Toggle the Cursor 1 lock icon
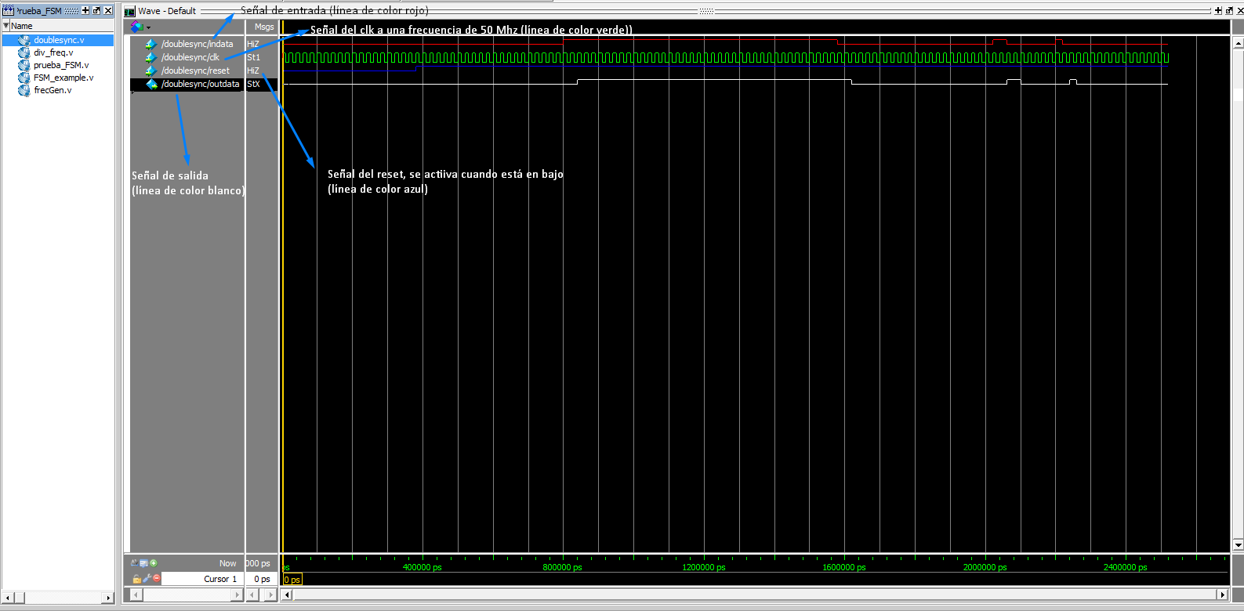 coord(136,578)
